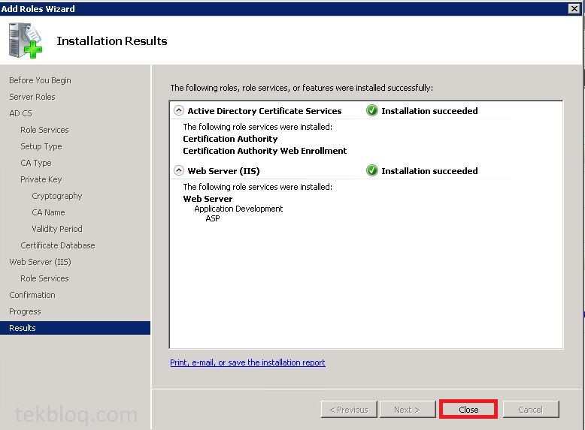
Task: Select Role Services under Web Server (IIS)
Action: click(x=44, y=278)
